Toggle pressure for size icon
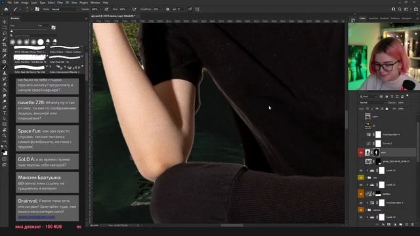 (190, 9)
